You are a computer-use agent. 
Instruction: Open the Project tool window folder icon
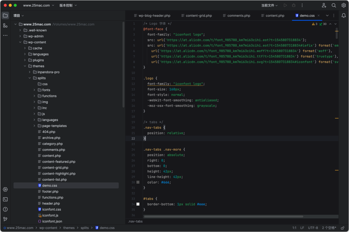coord(5,15)
